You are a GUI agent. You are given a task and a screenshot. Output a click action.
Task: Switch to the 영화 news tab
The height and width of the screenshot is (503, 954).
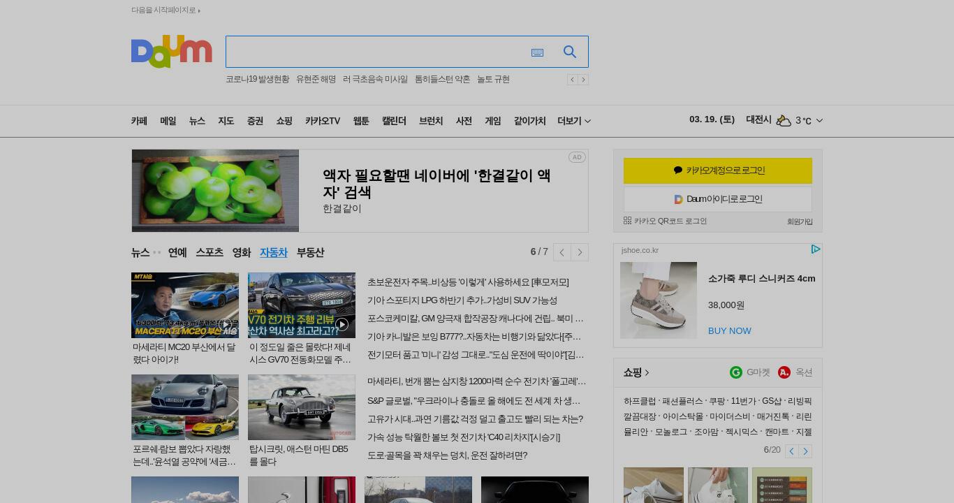point(242,252)
